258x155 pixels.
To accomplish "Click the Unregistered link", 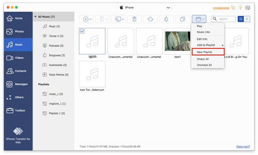I will [221, 8].
